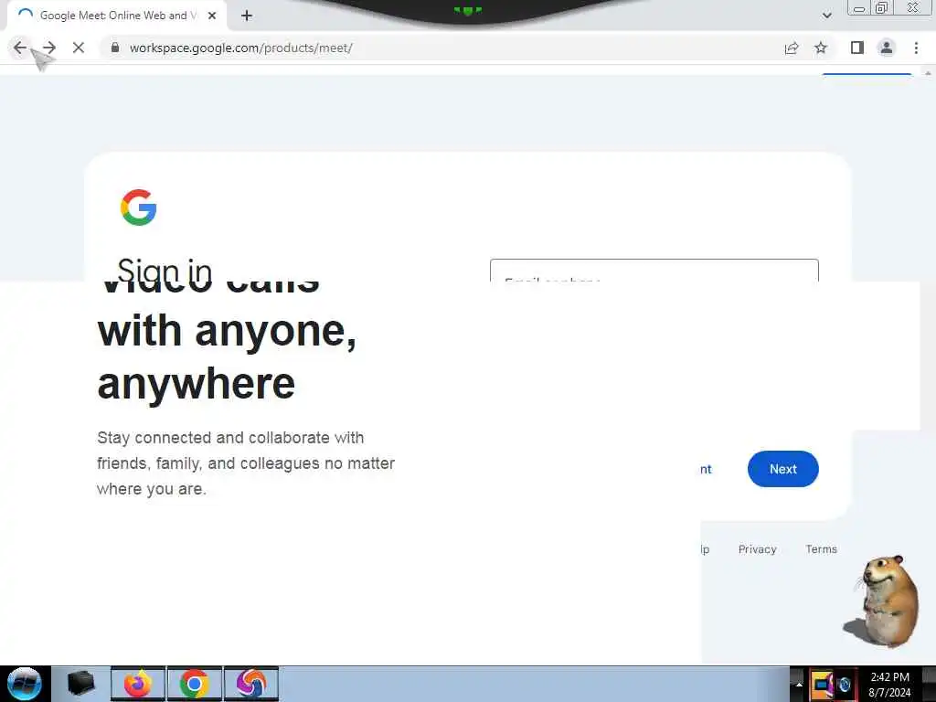Open Firefox from the taskbar
The image size is (936, 702).
[138, 684]
